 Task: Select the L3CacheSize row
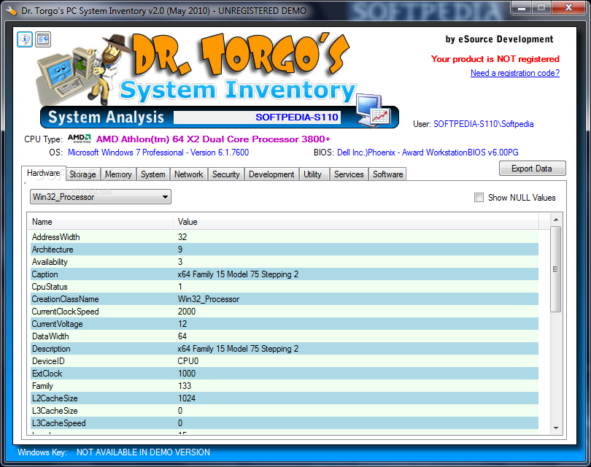click(x=283, y=411)
